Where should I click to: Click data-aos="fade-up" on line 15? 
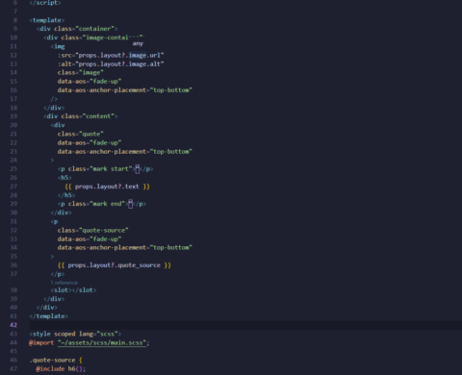(x=90, y=82)
